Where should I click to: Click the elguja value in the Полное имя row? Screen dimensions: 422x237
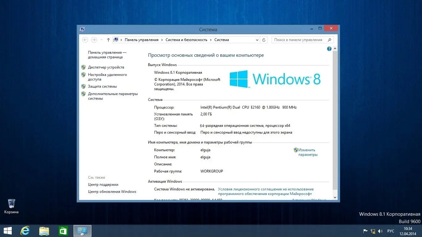pos(205,157)
